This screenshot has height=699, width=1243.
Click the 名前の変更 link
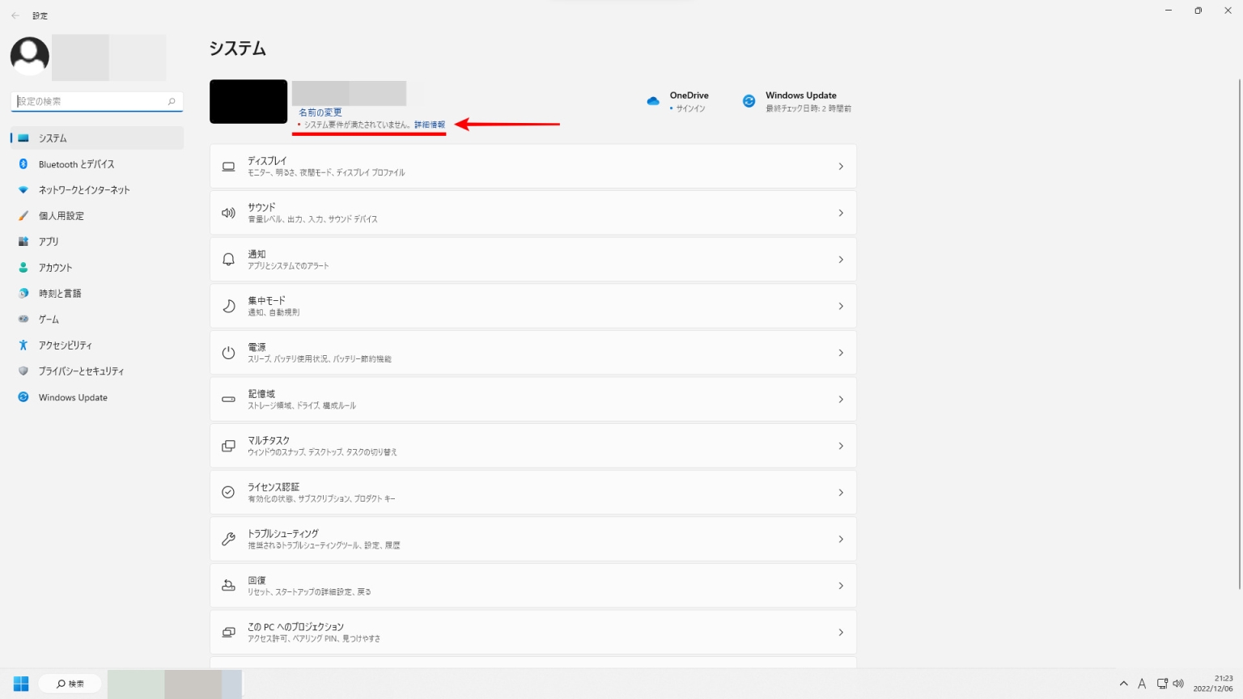[x=320, y=112]
